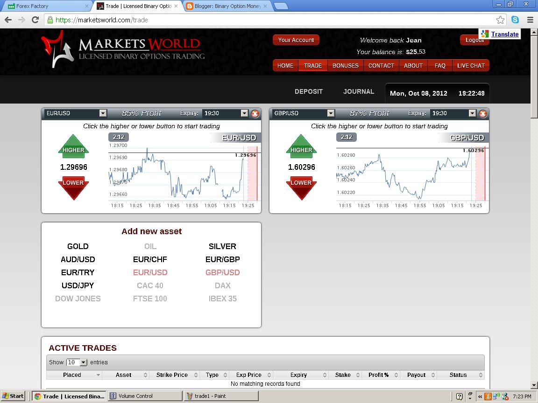538x403 pixels.
Task: Open a new browser tab
Action: point(281,6)
